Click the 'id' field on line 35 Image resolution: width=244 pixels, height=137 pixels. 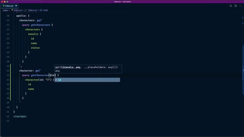pyautogui.click(x=29, y=84)
